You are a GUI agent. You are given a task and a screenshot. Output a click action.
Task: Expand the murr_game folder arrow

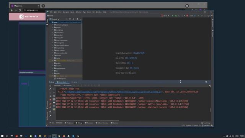52,43
